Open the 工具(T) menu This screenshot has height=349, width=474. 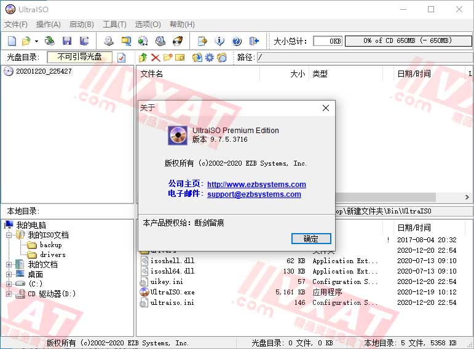114,25
